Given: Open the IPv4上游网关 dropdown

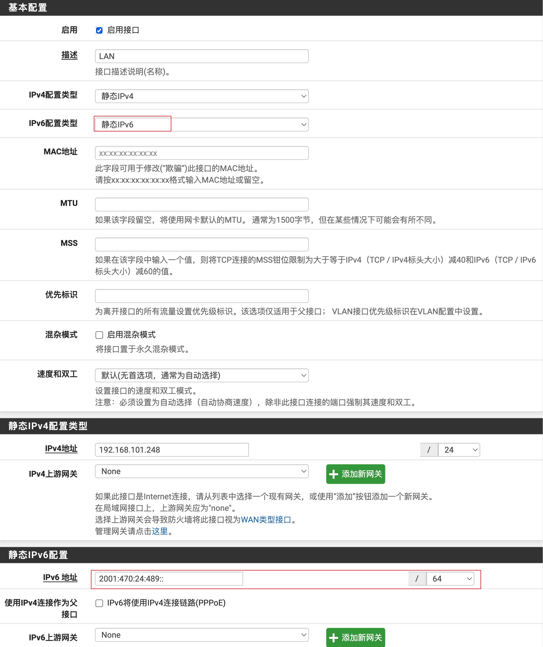Looking at the screenshot, I should click(202, 471).
